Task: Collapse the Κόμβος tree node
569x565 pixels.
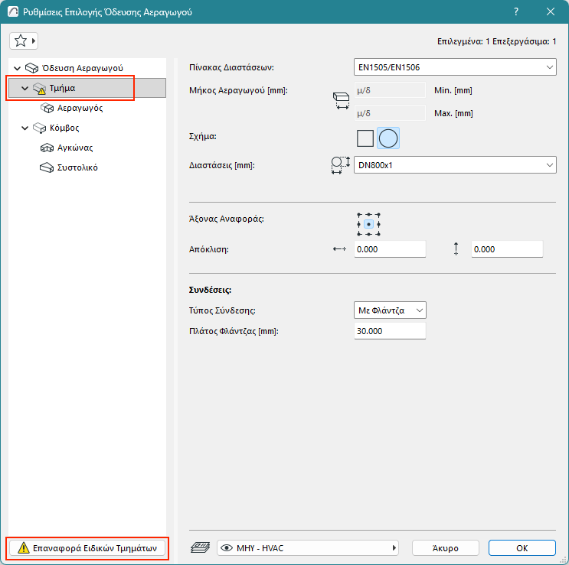Action: pyautogui.click(x=25, y=128)
